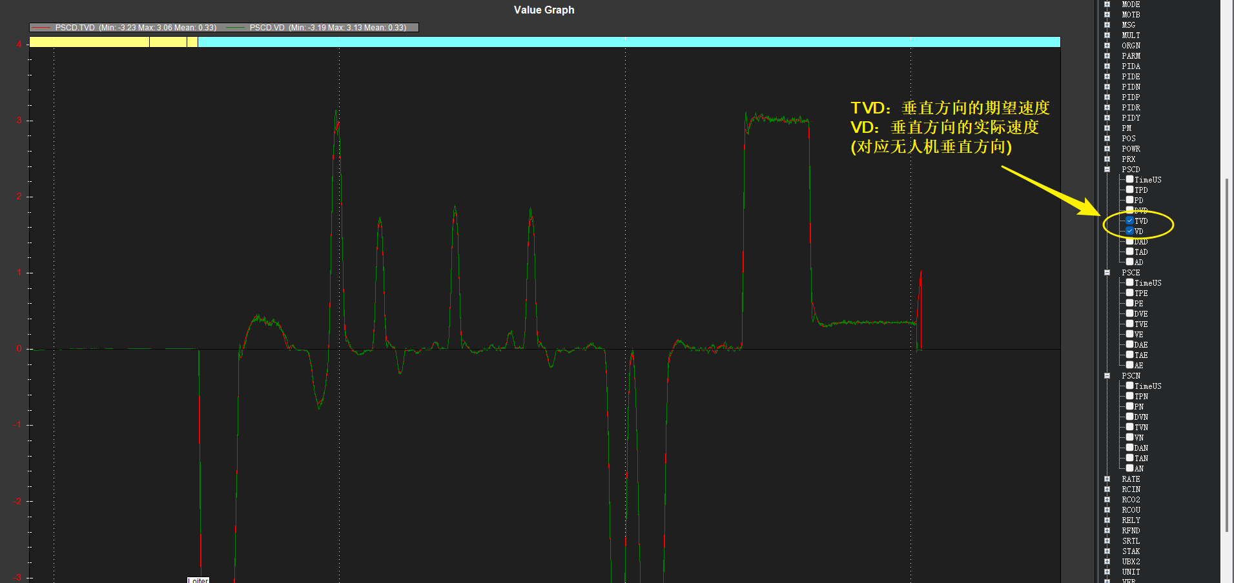
Task: Check the DAE box in PSCE
Action: click(x=1129, y=344)
